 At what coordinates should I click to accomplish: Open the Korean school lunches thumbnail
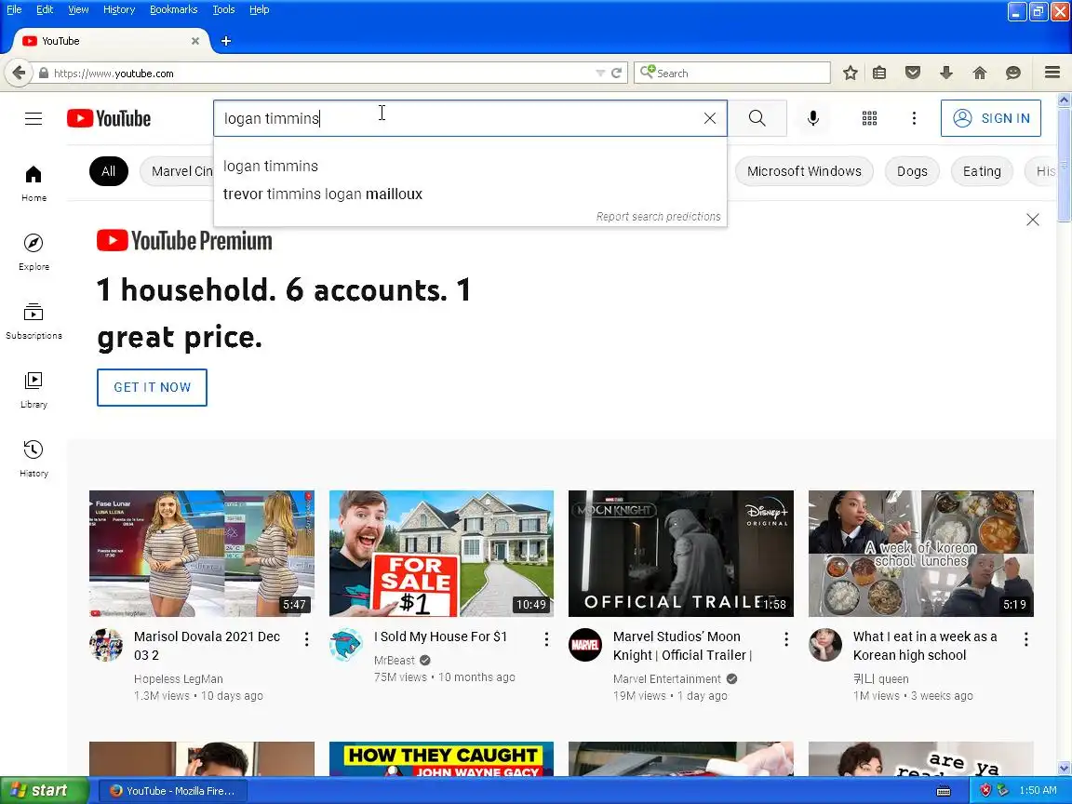[921, 553]
